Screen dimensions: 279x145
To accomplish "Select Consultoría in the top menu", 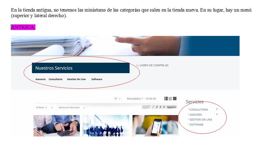I will click(56, 79).
